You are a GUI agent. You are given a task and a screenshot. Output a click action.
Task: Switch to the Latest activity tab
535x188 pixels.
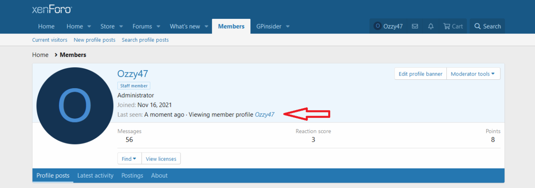click(x=95, y=175)
